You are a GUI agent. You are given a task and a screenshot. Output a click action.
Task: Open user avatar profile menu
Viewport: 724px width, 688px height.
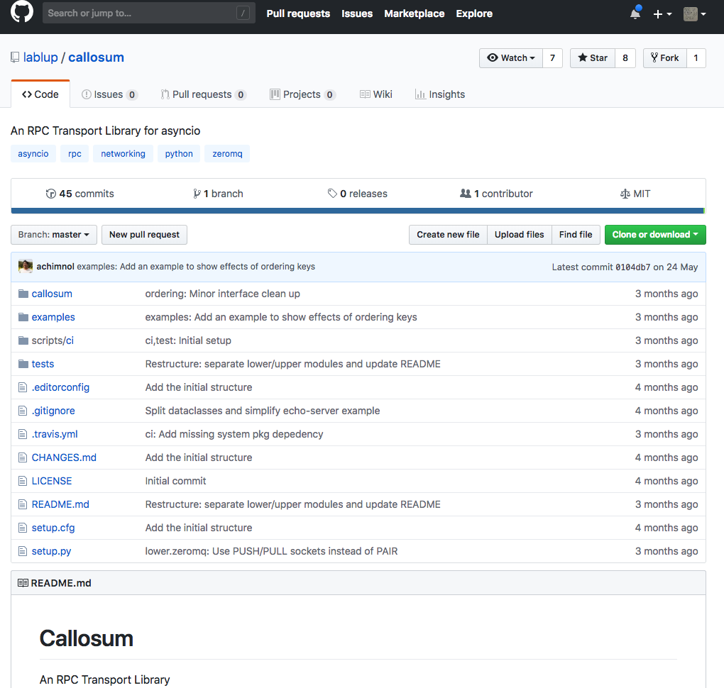coord(694,14)
